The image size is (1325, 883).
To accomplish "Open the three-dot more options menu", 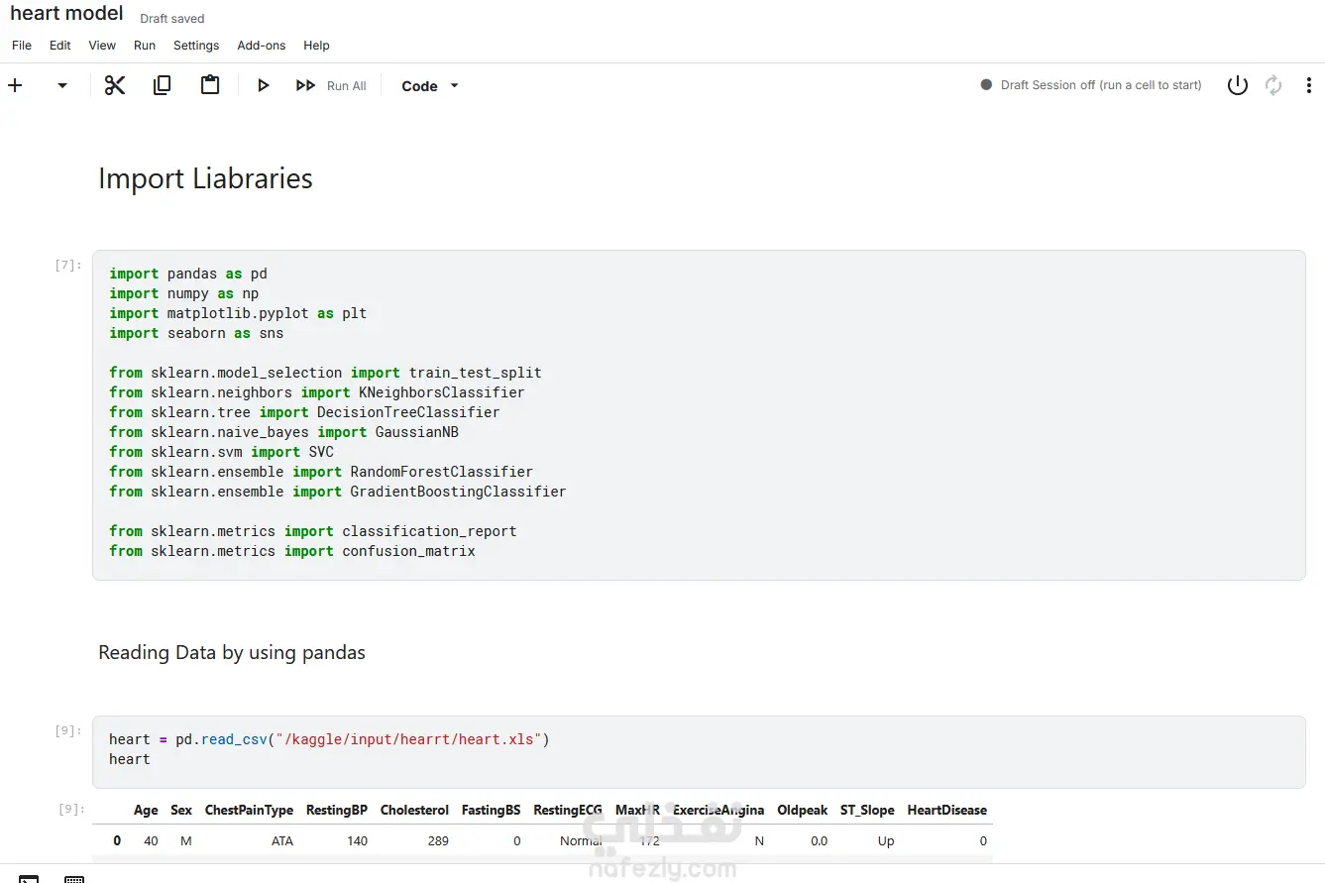I will [x=1308, y=86].
